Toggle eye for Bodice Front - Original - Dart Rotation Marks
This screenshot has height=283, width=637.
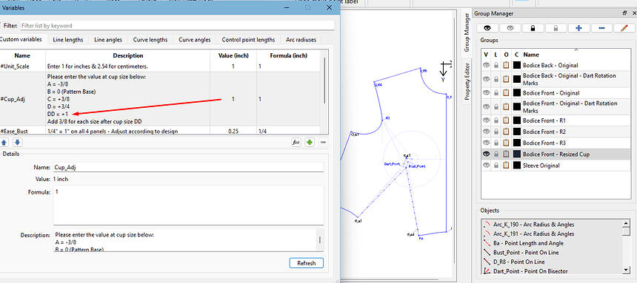click(x=486, y=106)
